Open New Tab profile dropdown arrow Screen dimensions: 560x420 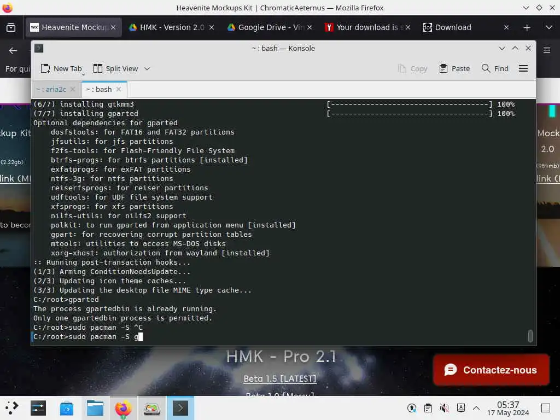pos(84,74)
